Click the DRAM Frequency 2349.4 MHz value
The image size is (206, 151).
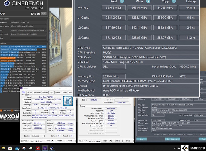coord(111,108)
